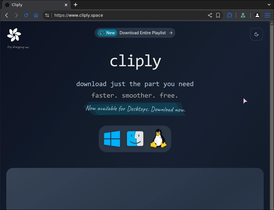The image size is (274, 210).
Task: Open the Firefox account profile icon
Action: coord(257,15)
